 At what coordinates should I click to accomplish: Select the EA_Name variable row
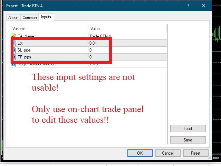[x=89, y=35]
